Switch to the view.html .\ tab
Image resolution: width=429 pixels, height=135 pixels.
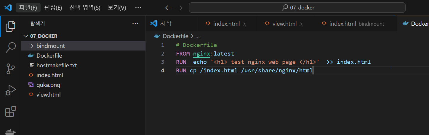tap(286, 23)
